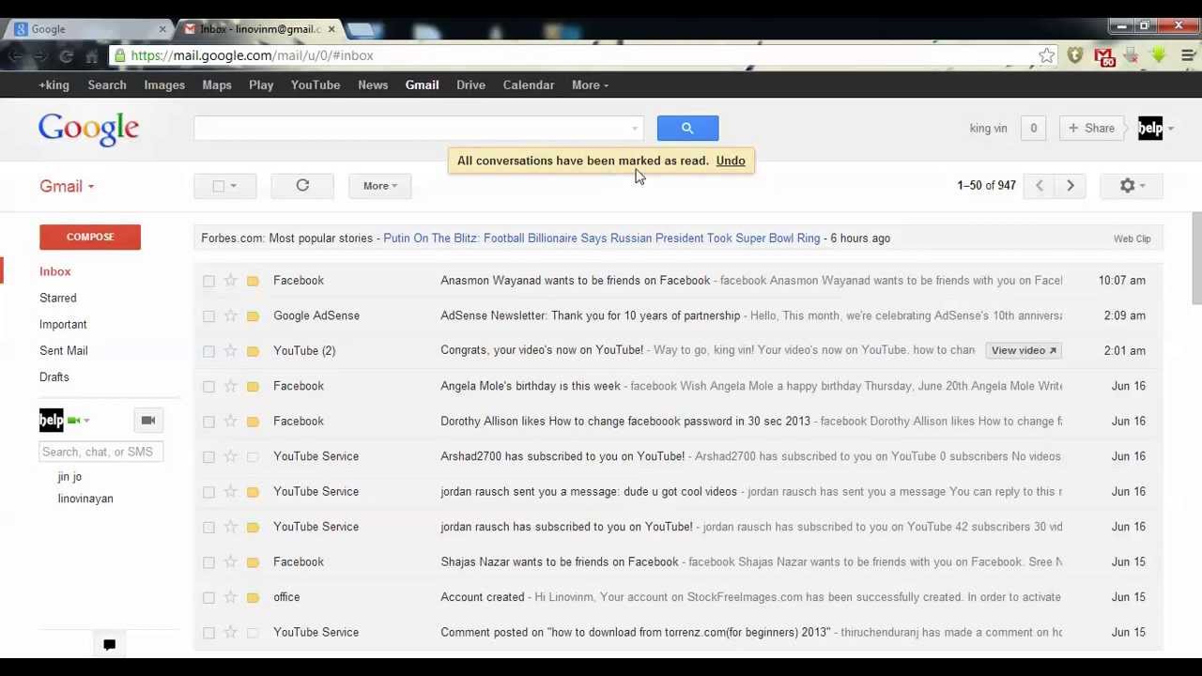Go to the previous page of emails
This screenshot has height=676, width=1202.
[x=1040, y=186]
